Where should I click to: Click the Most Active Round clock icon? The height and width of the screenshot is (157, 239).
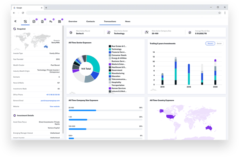point(71,32)
